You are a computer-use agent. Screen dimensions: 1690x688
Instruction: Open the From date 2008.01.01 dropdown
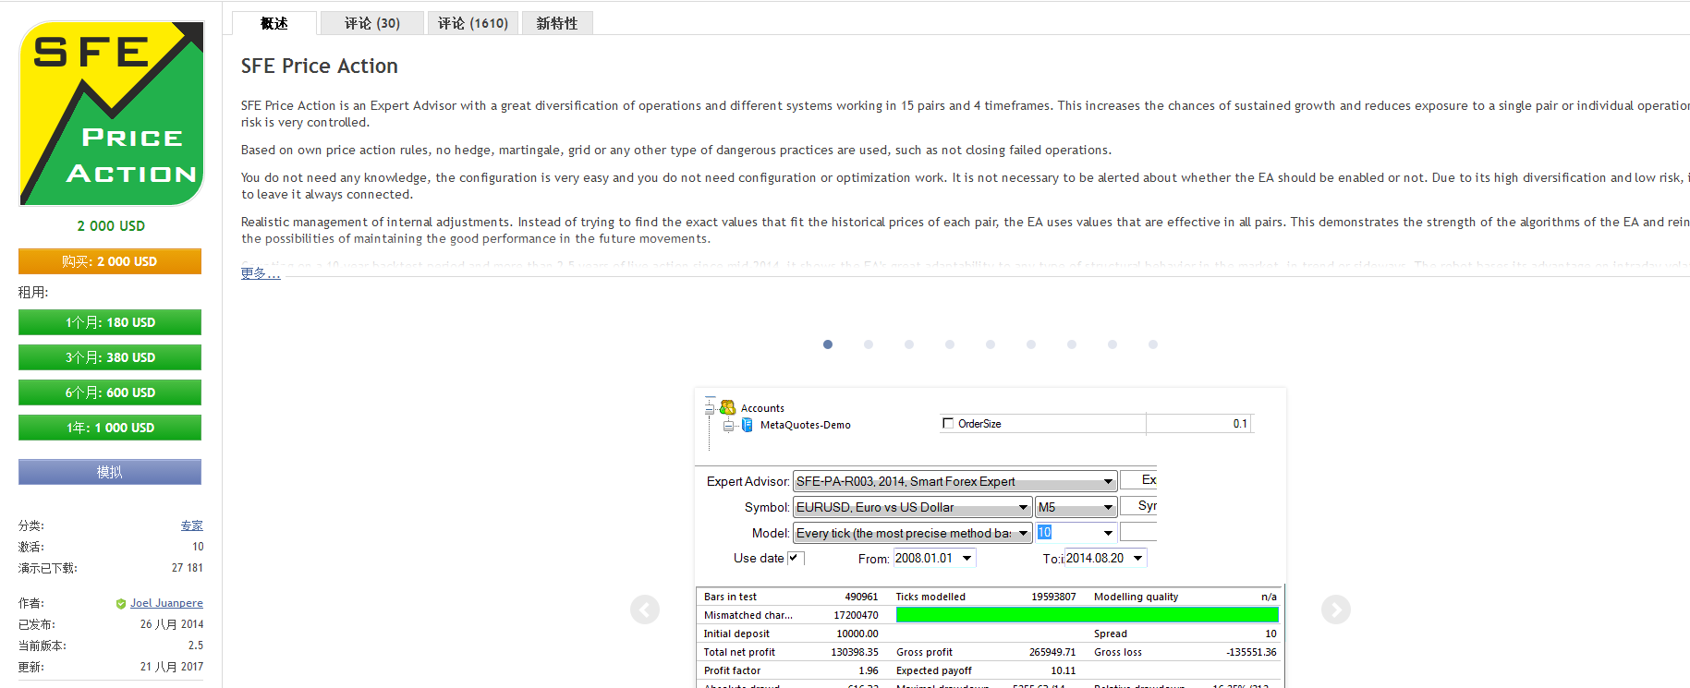(934, 558)
